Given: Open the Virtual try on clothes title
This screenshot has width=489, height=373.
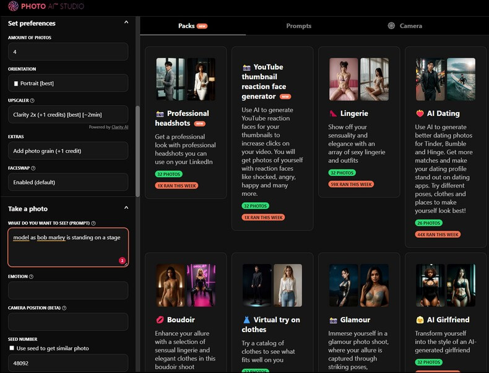Looking at the screenshot, I should coord(270,324).
